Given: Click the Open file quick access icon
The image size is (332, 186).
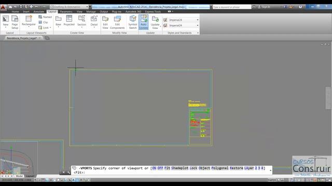Looking at the screenshot, I should [x=16, y=7].
